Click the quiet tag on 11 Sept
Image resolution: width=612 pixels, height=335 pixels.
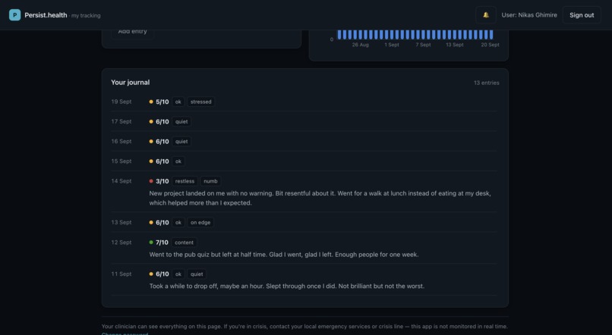pos(197,274)
